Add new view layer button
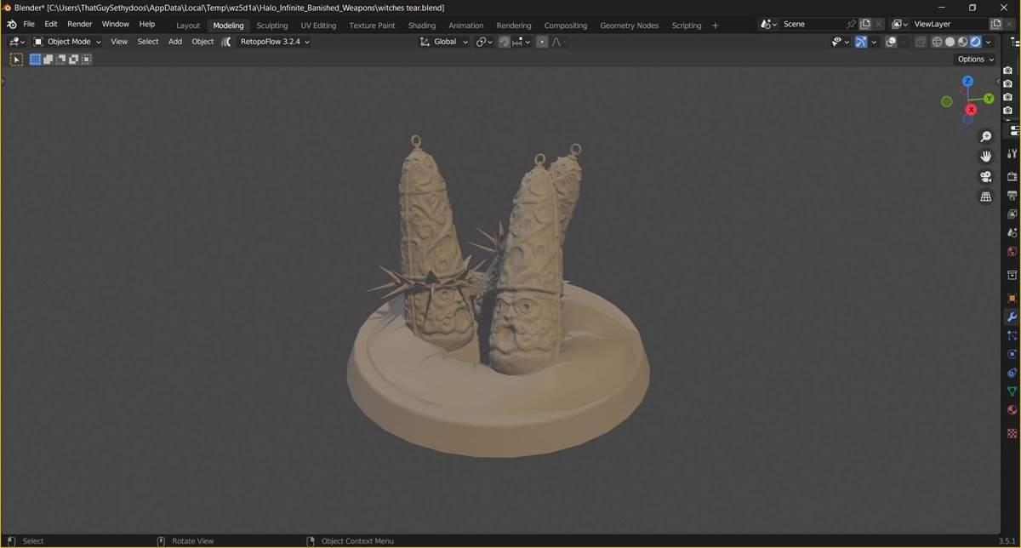This screenshot has width=1021, height=548. 995,25
